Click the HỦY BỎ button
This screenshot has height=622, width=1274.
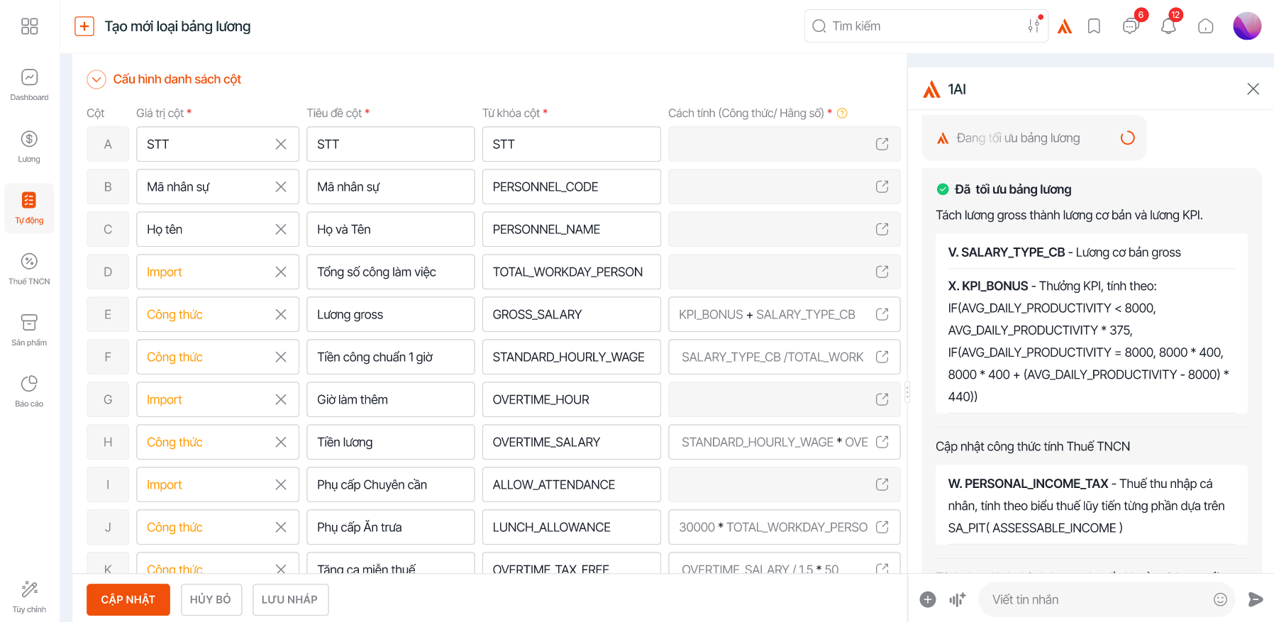pos(211,599)
